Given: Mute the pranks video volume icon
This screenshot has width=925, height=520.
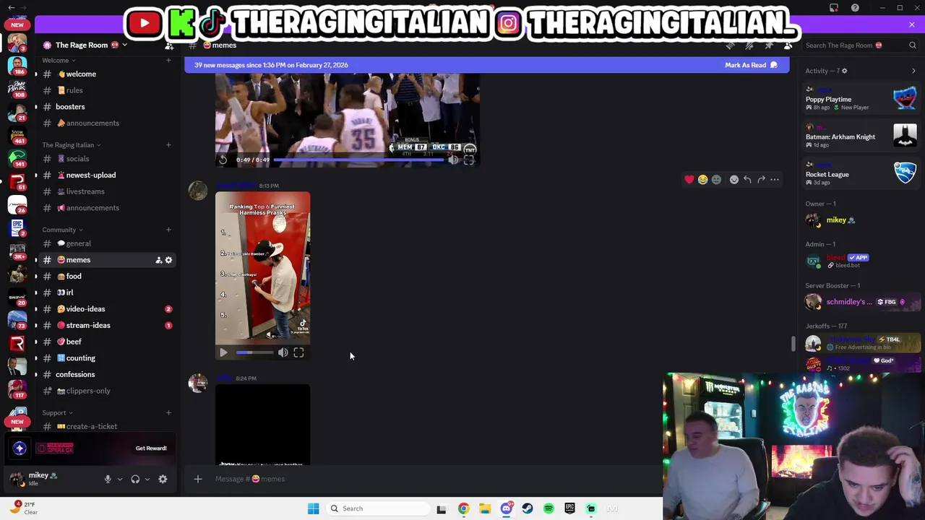Looking at the screenshot, I should [283, 352].
